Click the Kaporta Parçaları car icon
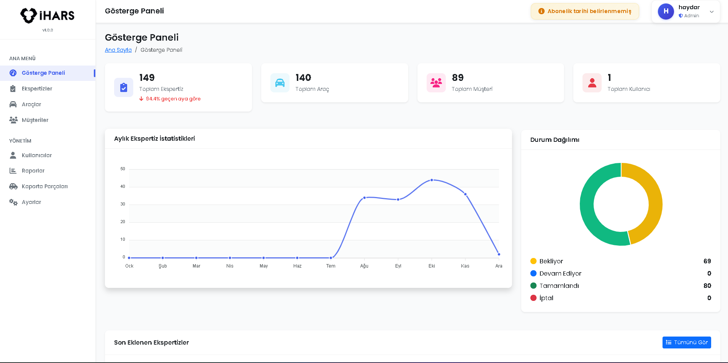The height and width of the screenshot is (363, 728). click(x=13, y=186)
